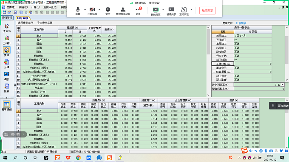
Task: Click Sogou input method logo
Action: [244, 151]
